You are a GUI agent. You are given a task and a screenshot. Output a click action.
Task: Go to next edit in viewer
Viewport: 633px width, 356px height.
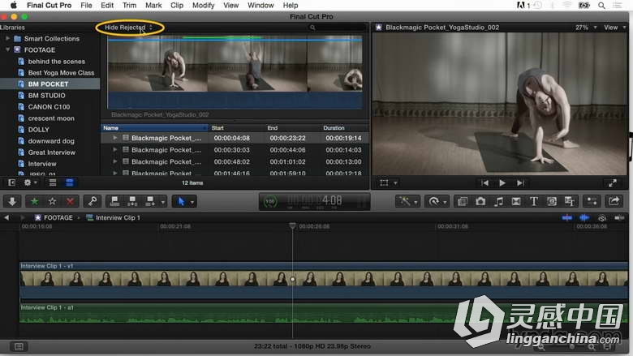pos(520,183)
